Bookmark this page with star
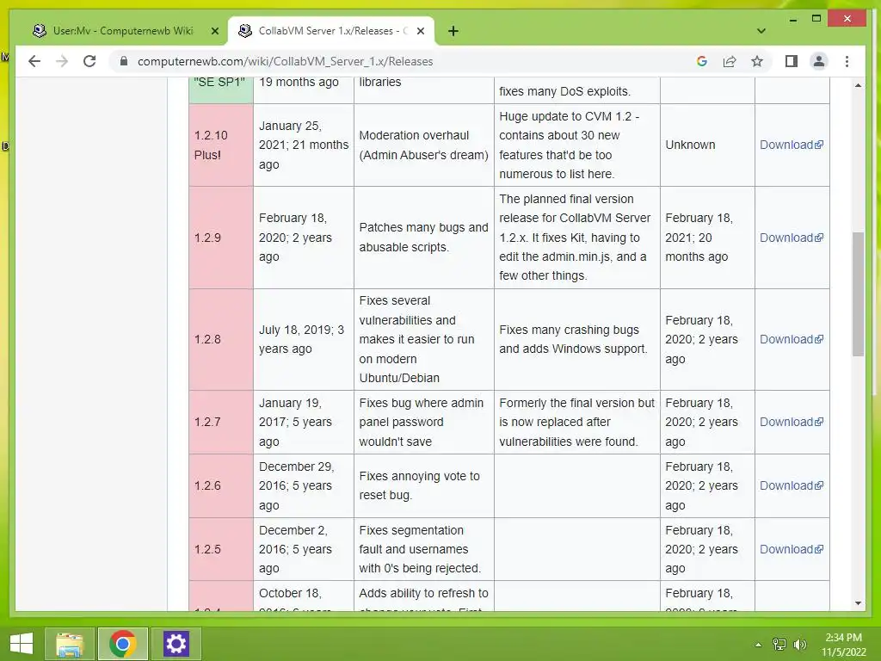881x661 pixels. (x=757, y=61)
